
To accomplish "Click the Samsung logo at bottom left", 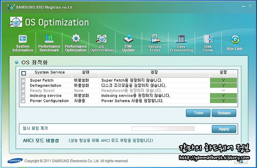I will pos(15,161).
